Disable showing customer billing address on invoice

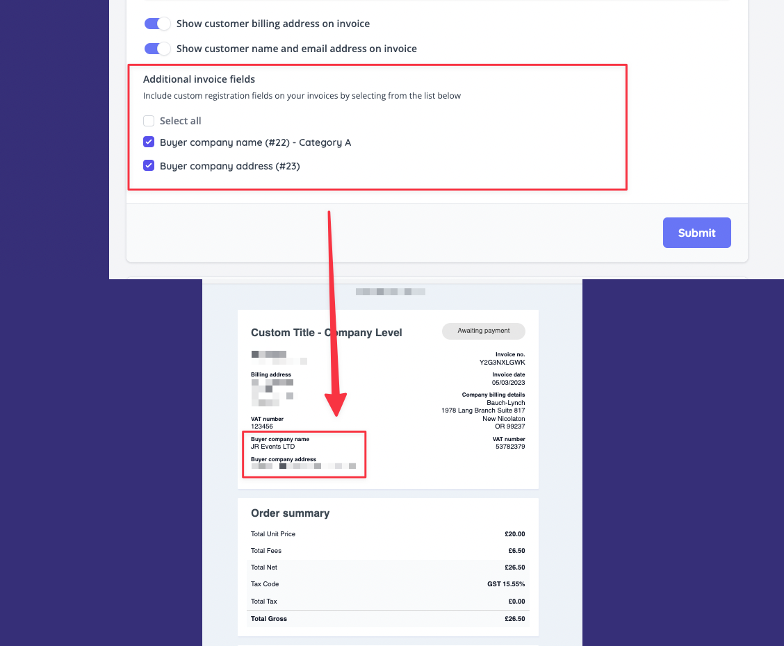pos(157,24)
